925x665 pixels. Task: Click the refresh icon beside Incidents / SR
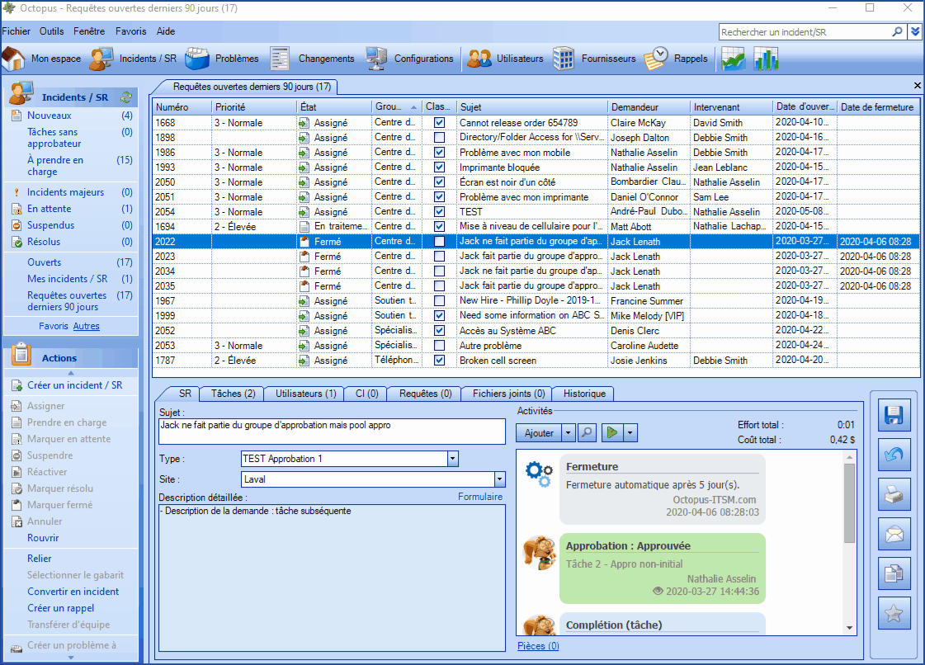126,97
